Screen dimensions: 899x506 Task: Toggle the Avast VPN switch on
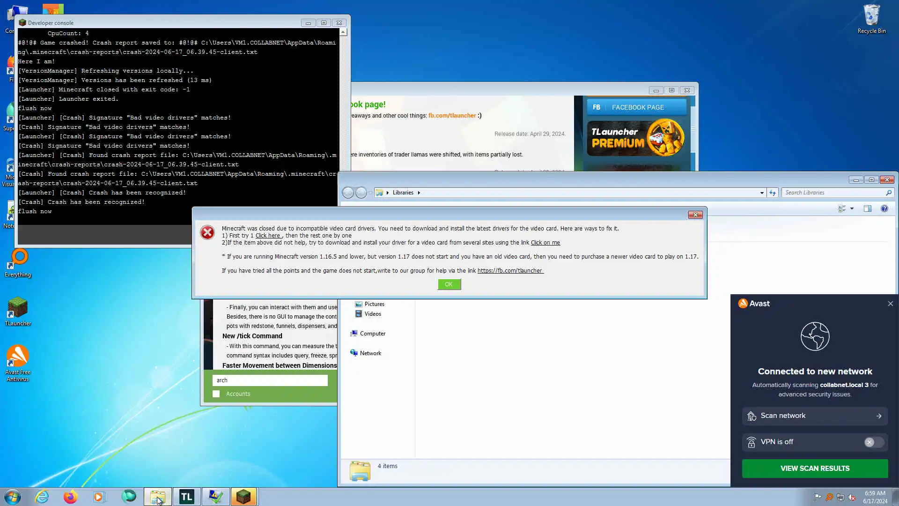coord(873,442)
